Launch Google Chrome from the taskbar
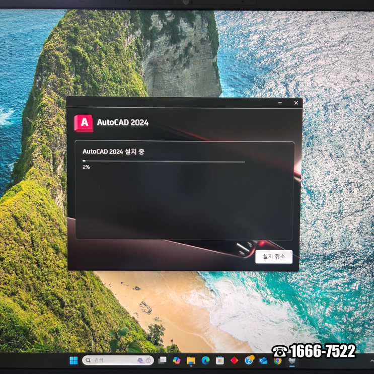Viewport: 374px width, 374px height. [277, 361]
